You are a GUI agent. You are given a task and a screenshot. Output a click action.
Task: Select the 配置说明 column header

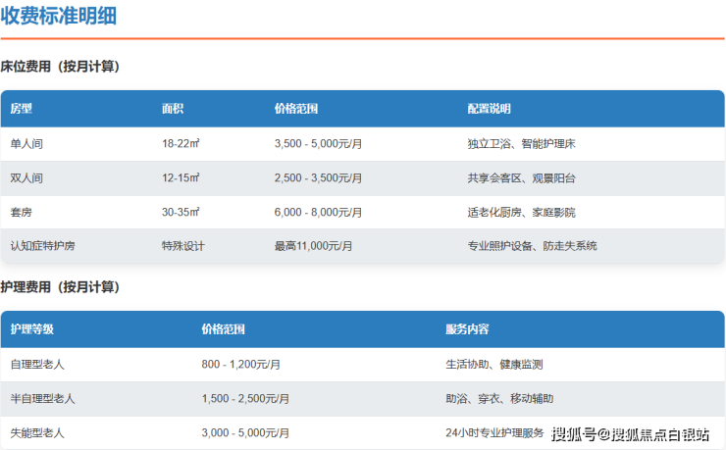coord(489,109)
